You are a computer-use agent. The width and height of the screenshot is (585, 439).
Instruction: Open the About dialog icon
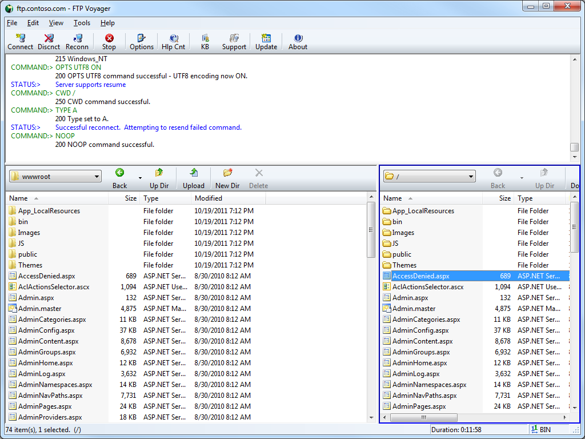click(x=298, y=42)
